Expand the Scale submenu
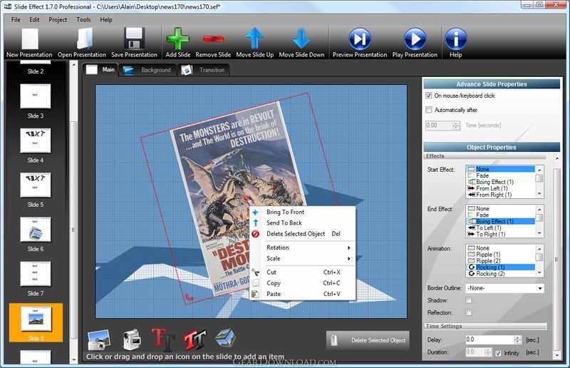The height and width of the screenshot is (368, 570). 302,258
